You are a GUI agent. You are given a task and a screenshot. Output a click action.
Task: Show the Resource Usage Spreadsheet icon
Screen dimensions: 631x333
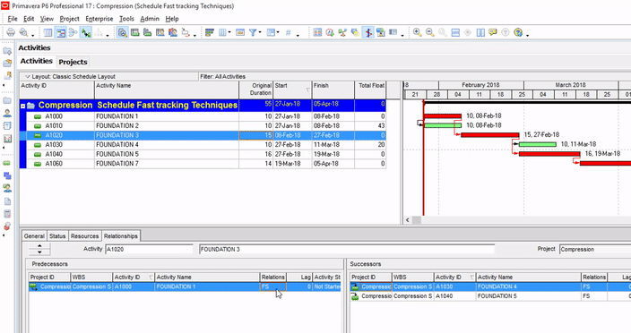[160, 32]
